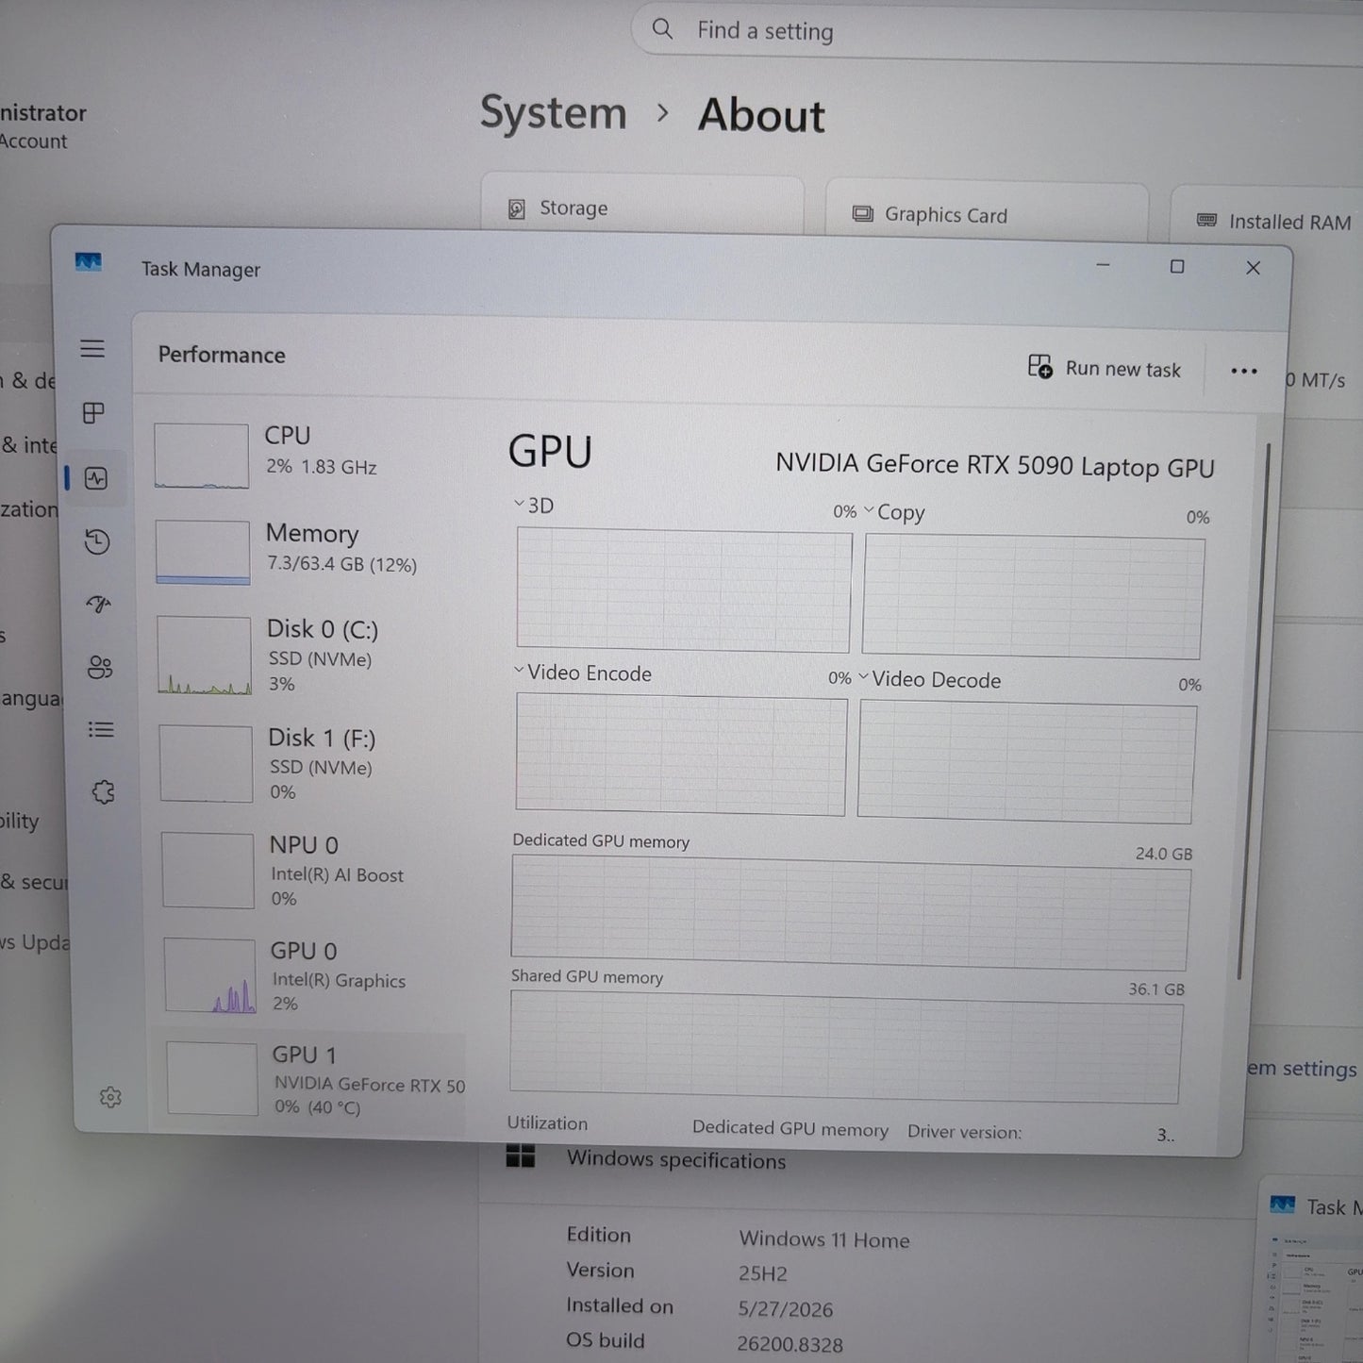Screen dimensions: 1363x1363
Task: Click the 25H2 version value
Action: 762,1273
